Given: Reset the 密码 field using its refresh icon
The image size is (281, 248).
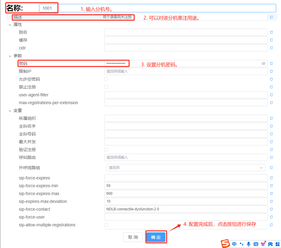Looking at the screenshot, I should (x=271, y=64).
